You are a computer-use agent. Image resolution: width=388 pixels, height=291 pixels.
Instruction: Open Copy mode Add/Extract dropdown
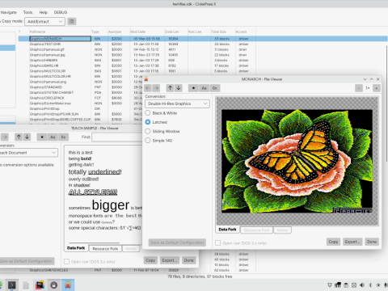tap(44, 22)
